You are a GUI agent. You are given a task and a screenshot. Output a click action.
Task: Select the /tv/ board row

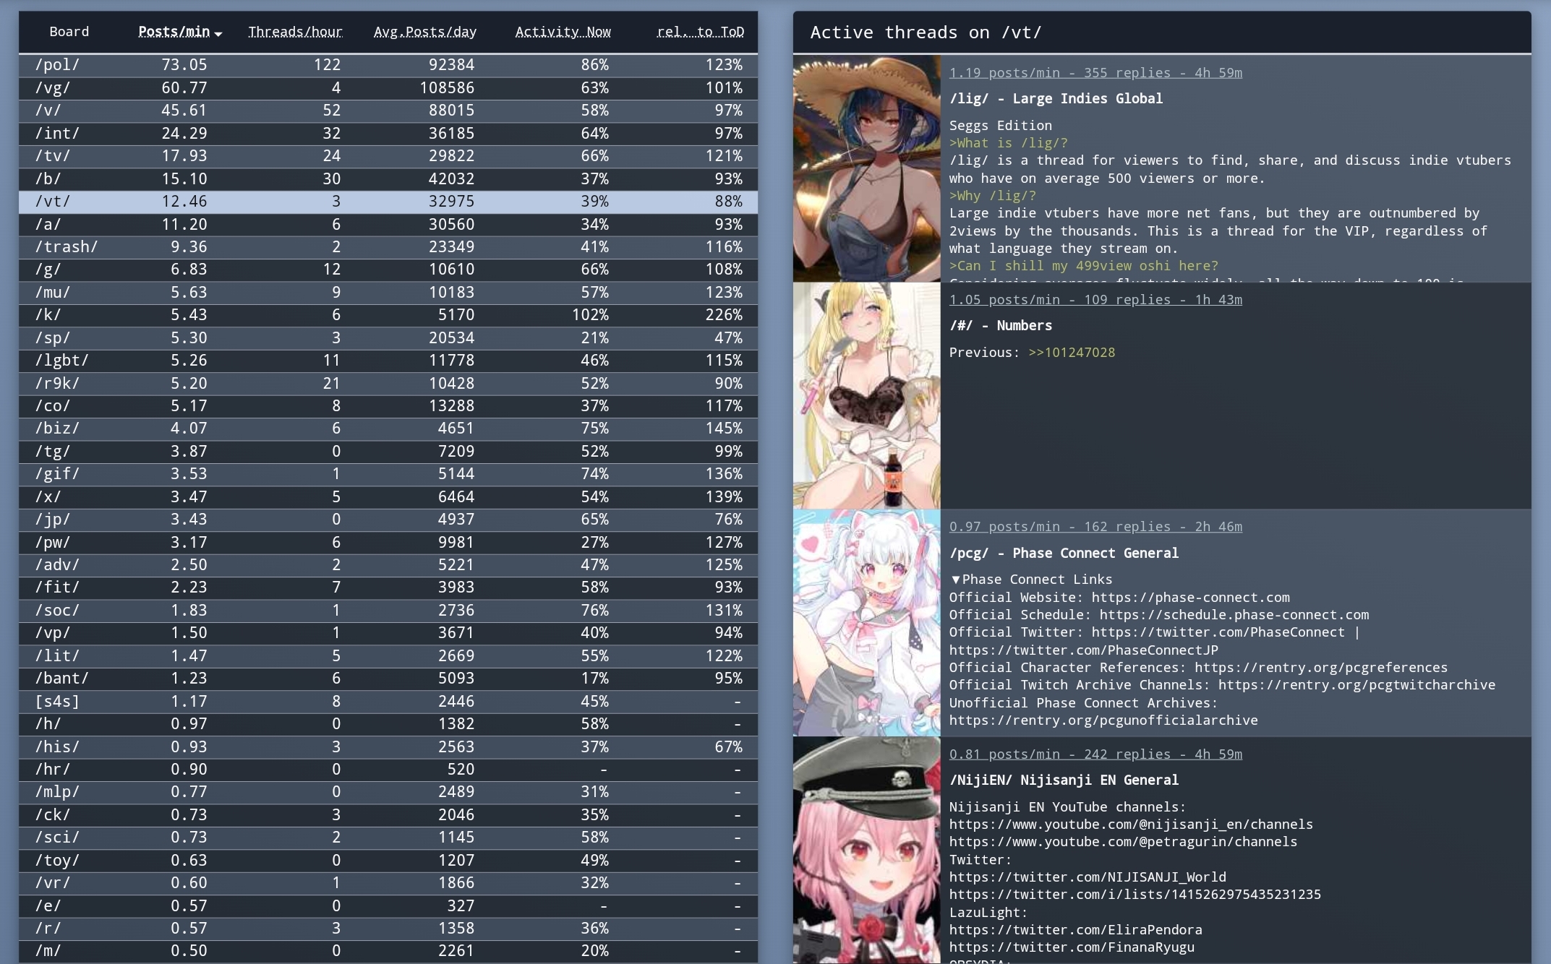(388, 156)
